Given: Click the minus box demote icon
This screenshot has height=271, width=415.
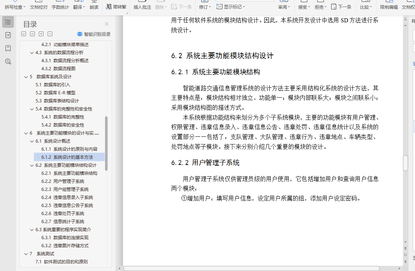Looking at the screenshot, I should click(50, 34).
